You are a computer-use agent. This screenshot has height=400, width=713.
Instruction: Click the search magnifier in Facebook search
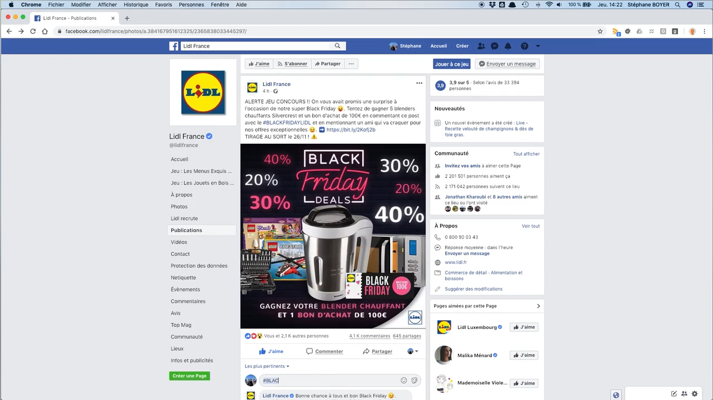(337, 46)
